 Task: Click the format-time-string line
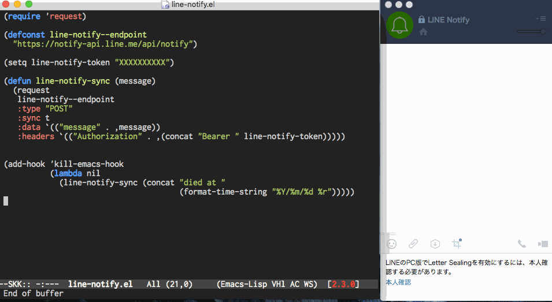coord(266,192)
